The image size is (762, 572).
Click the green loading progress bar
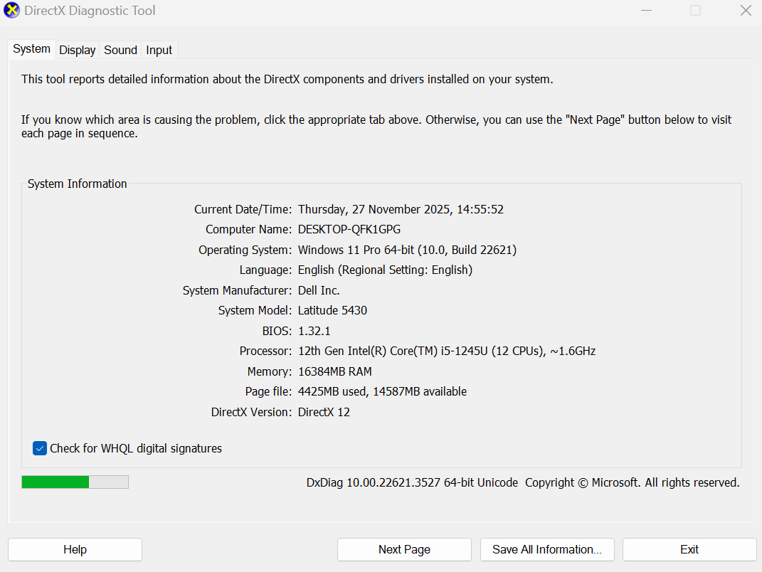click(75, 482)
